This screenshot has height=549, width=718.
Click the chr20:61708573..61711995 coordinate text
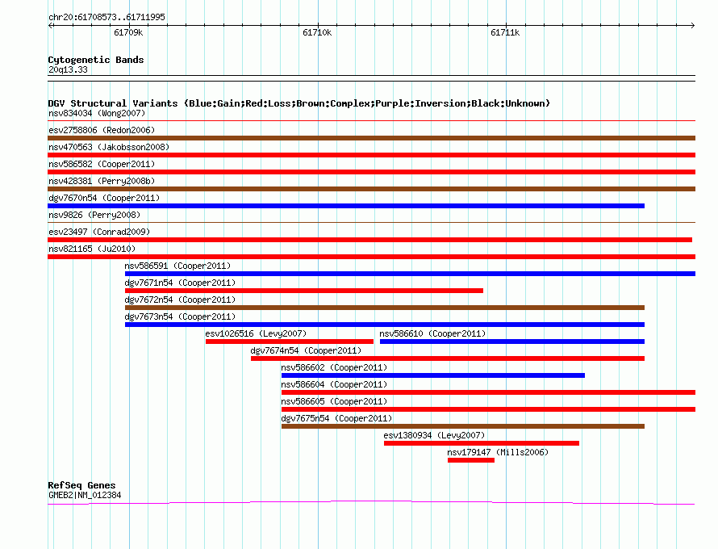tap(106, 17)
